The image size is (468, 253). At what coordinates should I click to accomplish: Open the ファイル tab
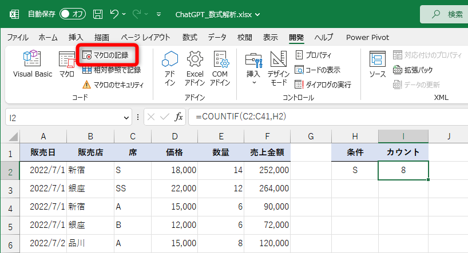click(18, 37)
